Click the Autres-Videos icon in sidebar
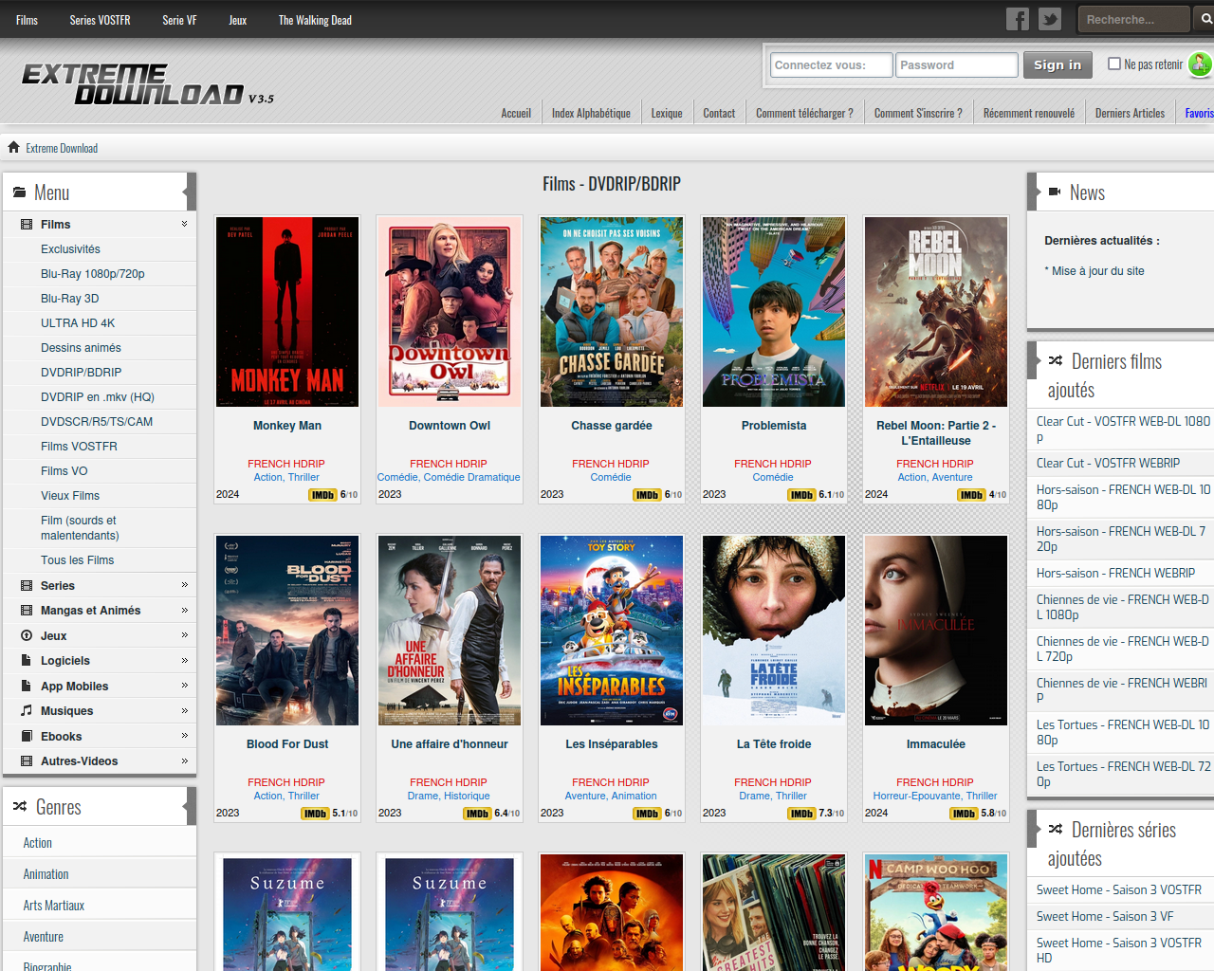The width and height of the screenshot is (1214, 971). pos(27,761)
